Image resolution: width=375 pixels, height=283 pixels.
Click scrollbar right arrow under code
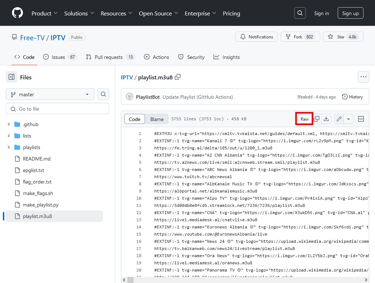click(366, 280)
